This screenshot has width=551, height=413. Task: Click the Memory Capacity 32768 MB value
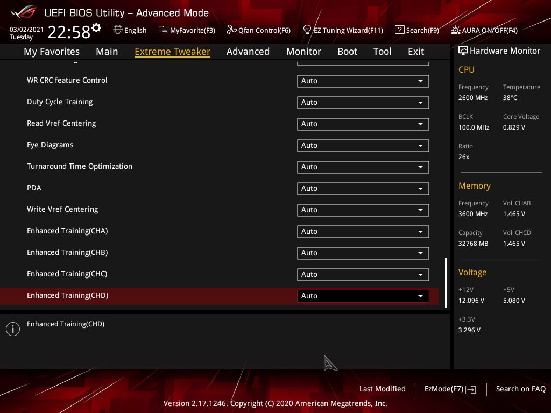click(x=473, y=244)
